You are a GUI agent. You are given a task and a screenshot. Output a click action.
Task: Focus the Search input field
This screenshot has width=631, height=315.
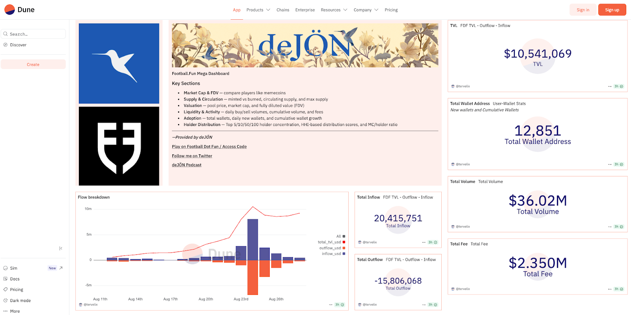35,34
